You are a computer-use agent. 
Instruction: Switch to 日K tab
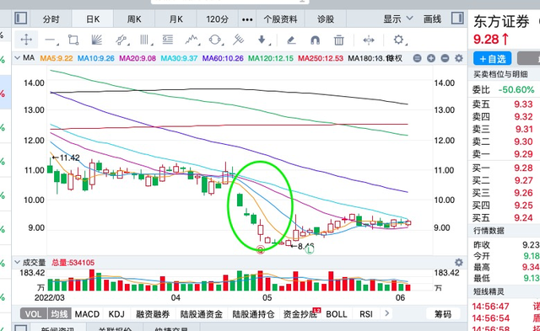(93, 19)
